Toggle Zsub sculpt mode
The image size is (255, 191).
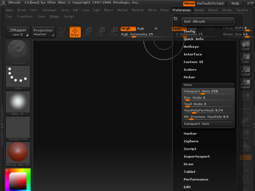click(x=192, y=29)
